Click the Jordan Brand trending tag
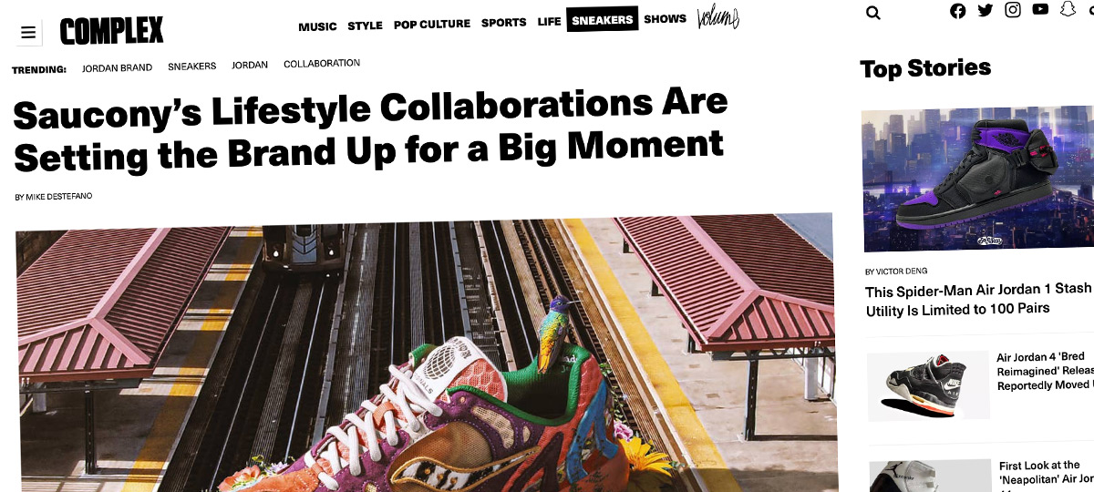The height and width of the screenshot is (492, 1094). [x=117, y=68]
